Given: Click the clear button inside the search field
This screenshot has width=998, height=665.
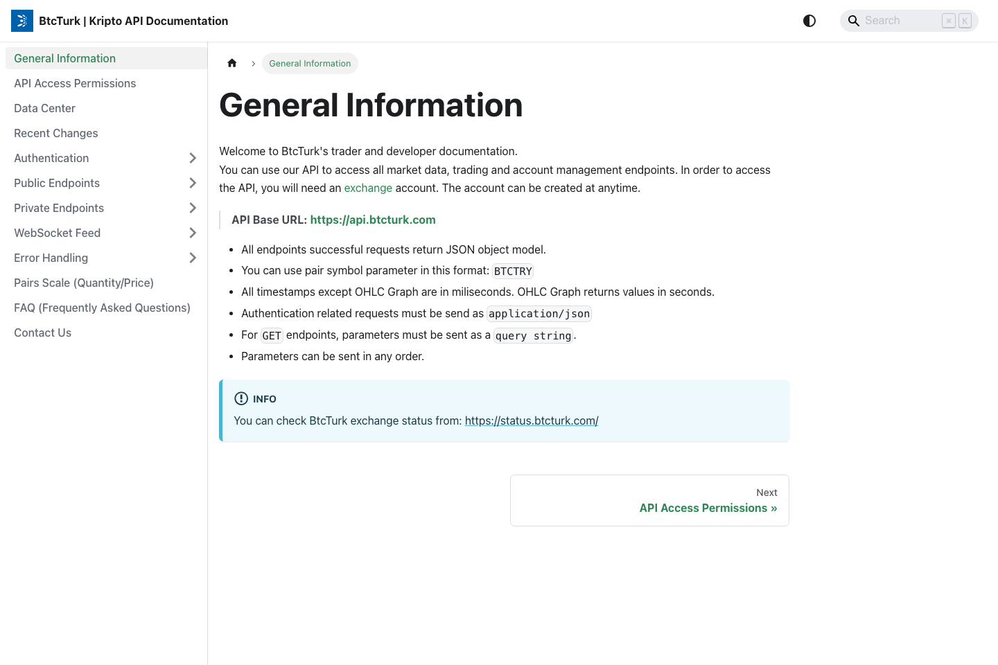Looking at the screenshot, I should (x=949, y=21).
